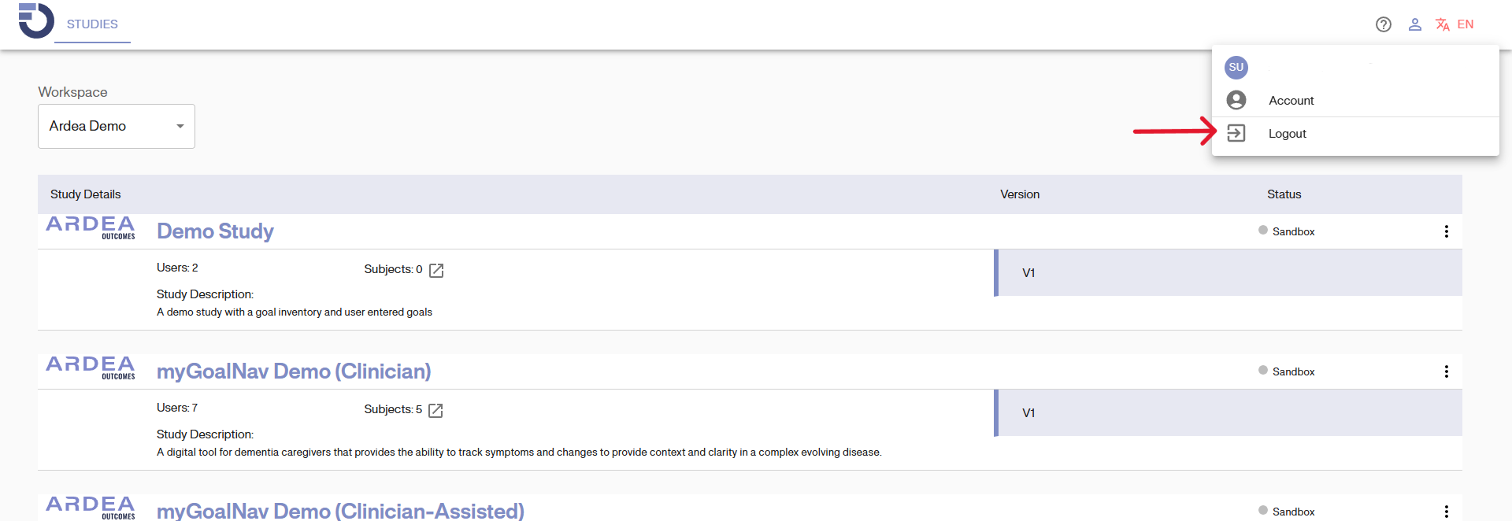
Task: Open subjects link icon for Demo Study
Action: [436, 271]
